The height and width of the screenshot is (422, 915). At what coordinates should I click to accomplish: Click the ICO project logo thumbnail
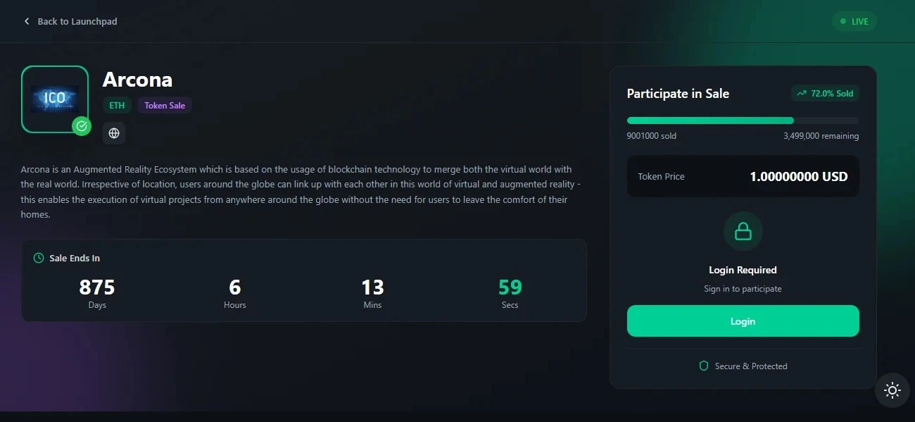click(55, 99)
